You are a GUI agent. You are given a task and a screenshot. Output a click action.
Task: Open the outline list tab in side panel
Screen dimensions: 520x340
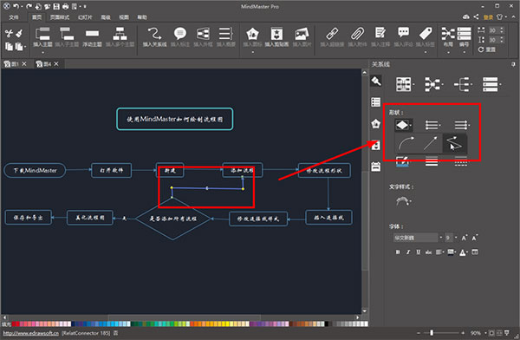point(376,102)
